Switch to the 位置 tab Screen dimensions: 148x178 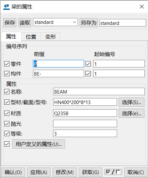(31, 37)
